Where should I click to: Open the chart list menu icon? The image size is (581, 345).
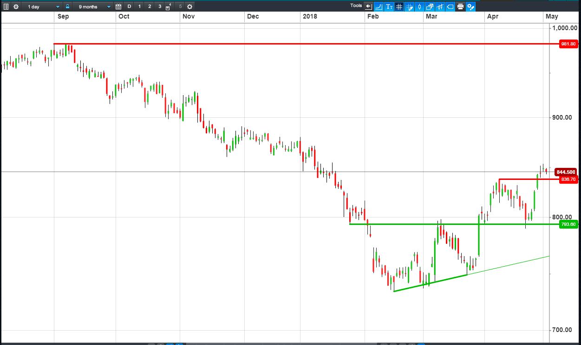[x=6, y=6]
